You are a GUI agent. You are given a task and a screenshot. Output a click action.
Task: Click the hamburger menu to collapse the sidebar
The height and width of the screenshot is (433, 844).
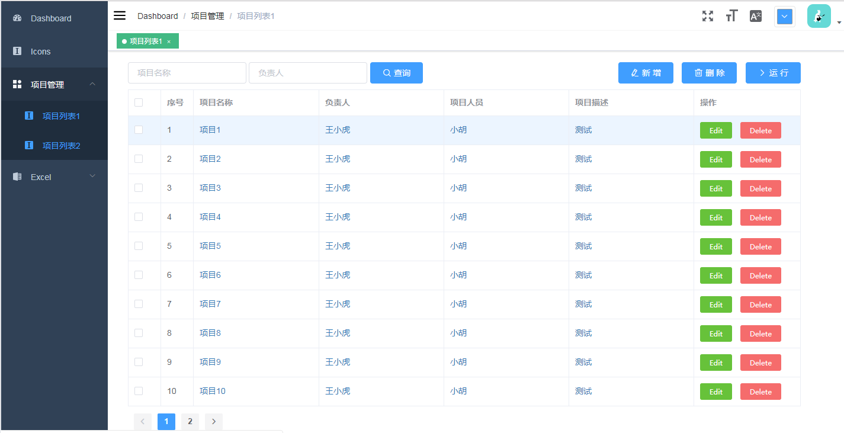119,15
